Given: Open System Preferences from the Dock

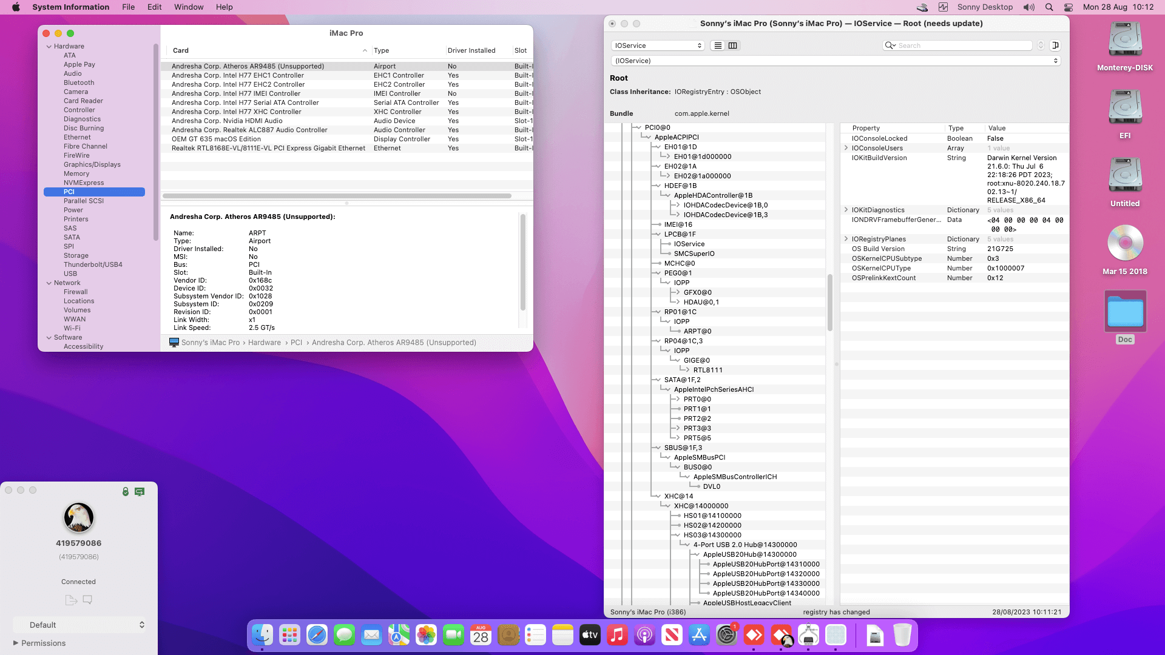Looking at the screenshot, I should (726, 635).
